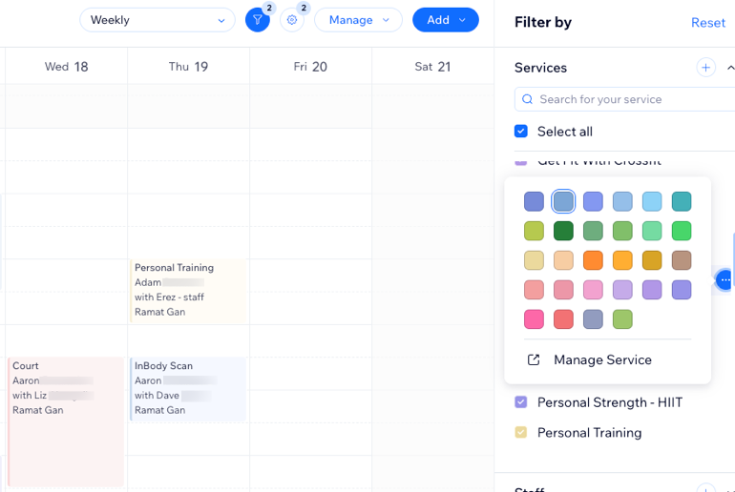Pick the pale blue swatch, fourth in first row
735x492 pixels.
622,201
